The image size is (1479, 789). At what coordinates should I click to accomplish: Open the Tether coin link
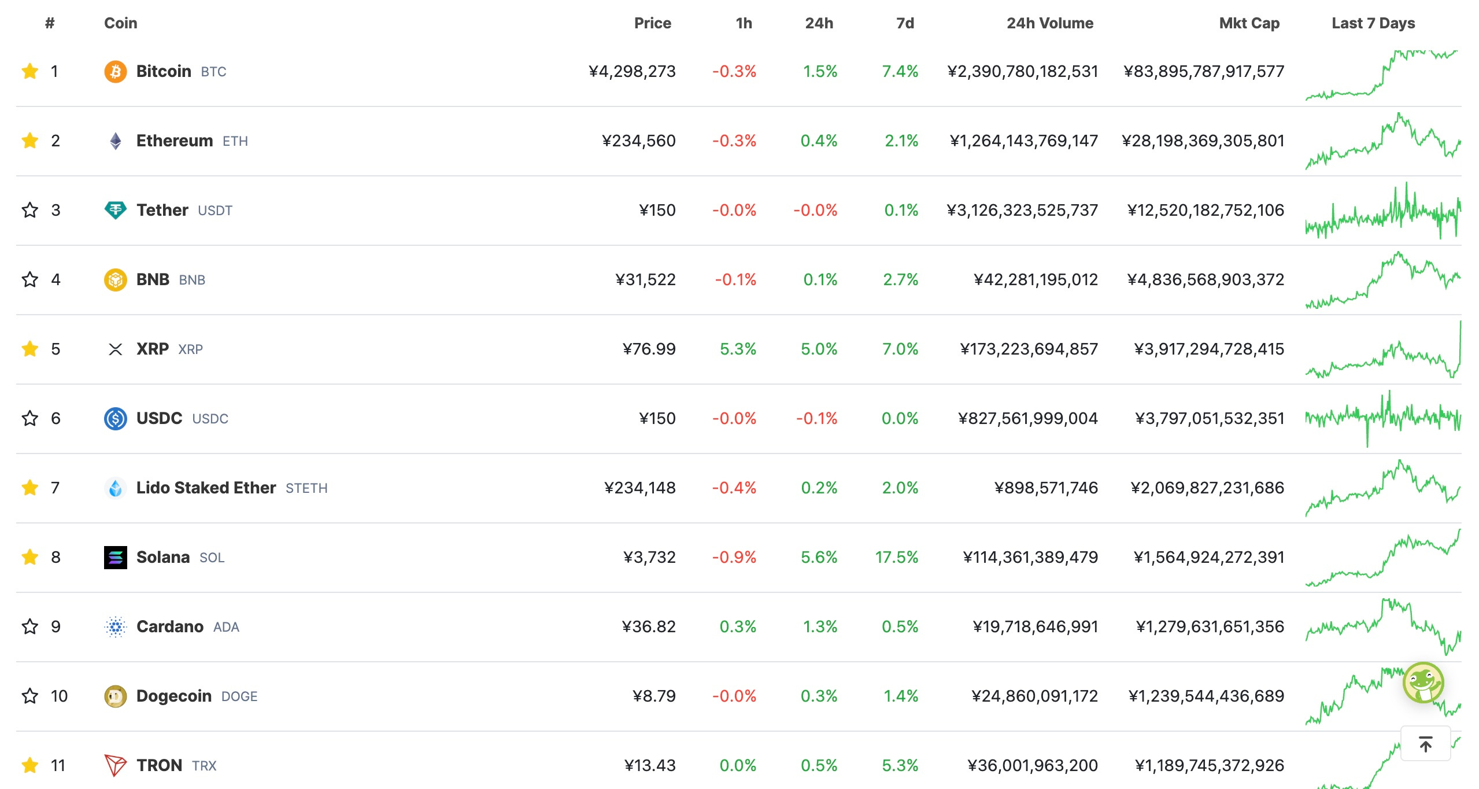click(162, 210)
